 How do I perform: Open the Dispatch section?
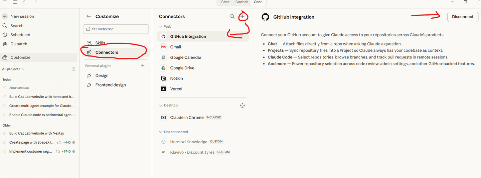19,44
